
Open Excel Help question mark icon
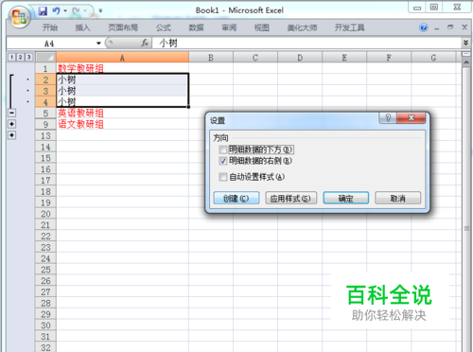pyautogui.click(x=424, y=27)
